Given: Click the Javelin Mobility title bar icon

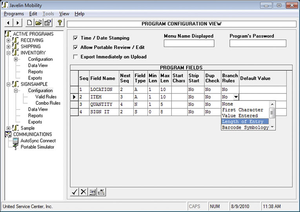Looking at the screenshot, I should pyautogui.click(x=5, y=5).
